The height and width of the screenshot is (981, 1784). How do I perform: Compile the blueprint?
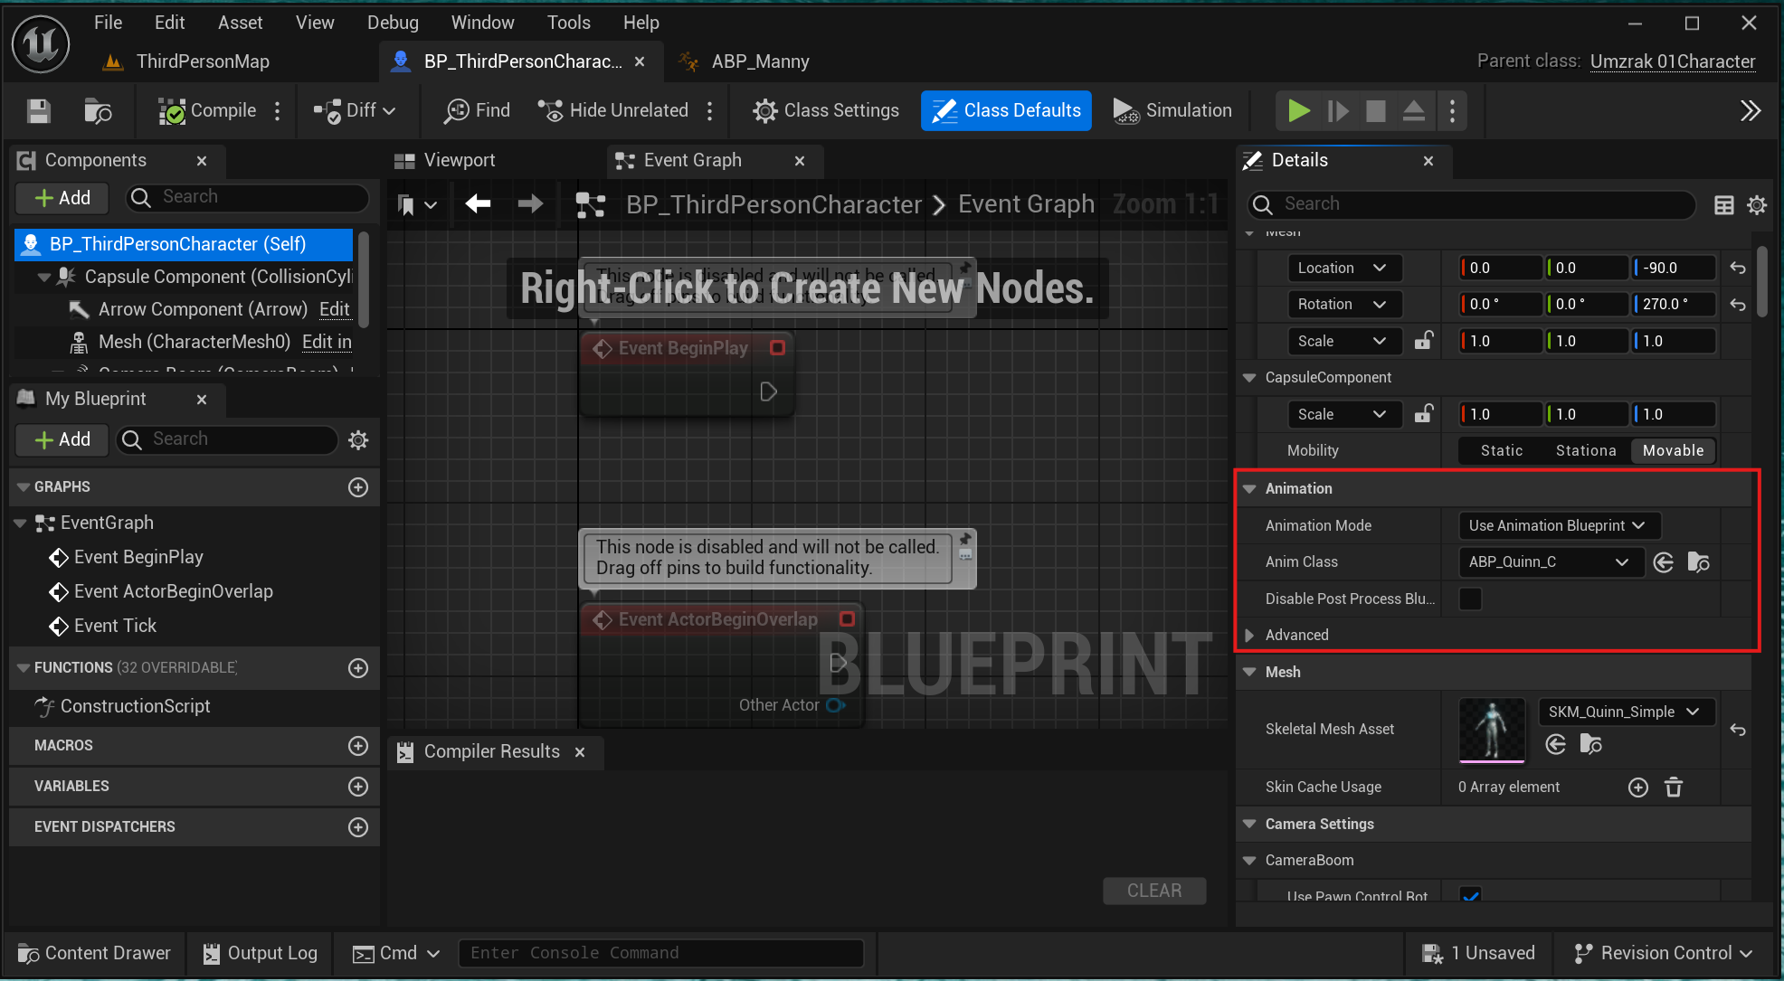208,110
